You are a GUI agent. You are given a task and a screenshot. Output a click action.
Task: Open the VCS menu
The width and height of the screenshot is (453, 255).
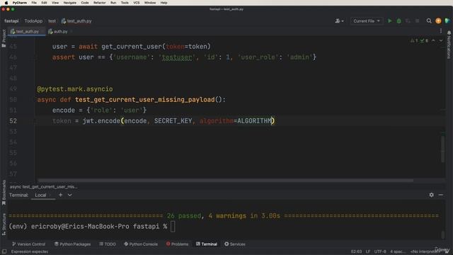click(x=137, y=3)
